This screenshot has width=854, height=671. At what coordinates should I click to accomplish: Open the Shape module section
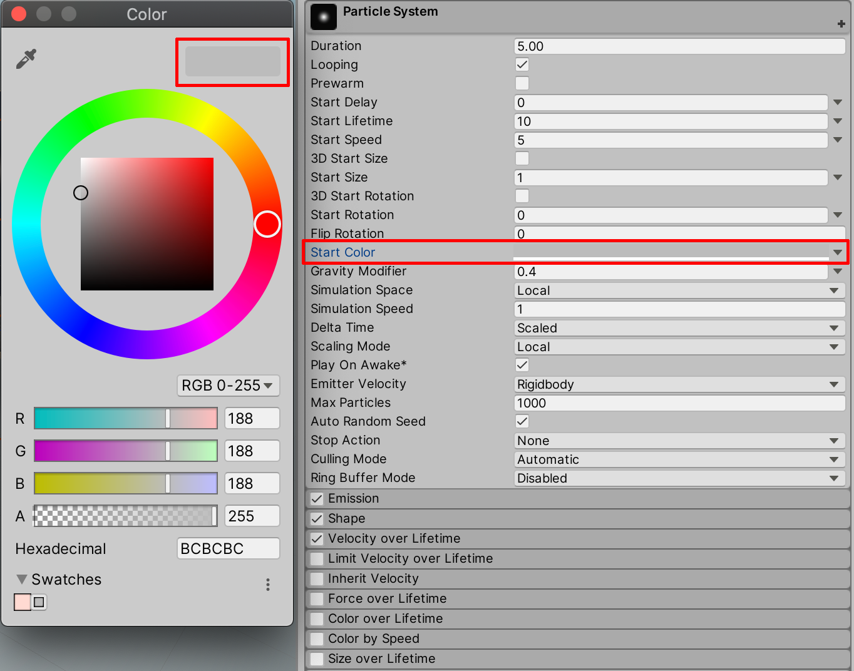(x=347, y=519)
